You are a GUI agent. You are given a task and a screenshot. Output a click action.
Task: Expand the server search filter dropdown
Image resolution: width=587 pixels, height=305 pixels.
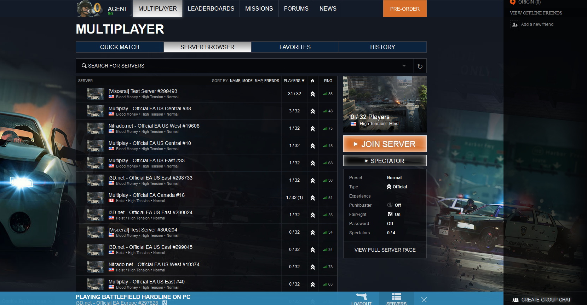click(x=404, y=66)
